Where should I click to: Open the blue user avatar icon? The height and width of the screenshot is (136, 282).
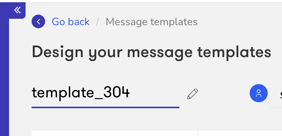(259, 93)
